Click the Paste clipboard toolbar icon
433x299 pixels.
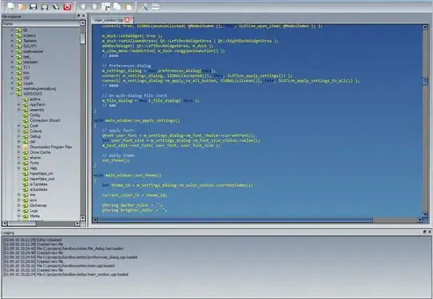[x=128, y=6]
